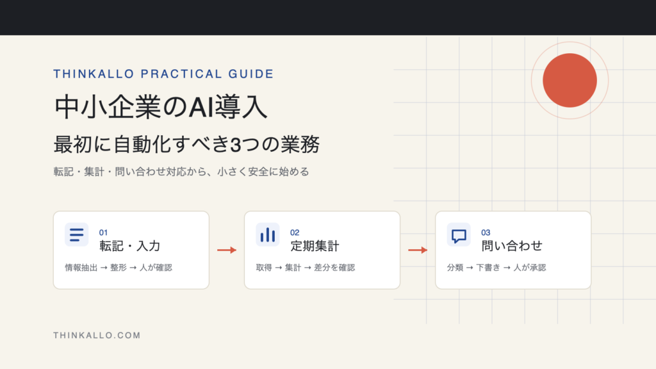Click the text 分類 → 下書き → 人が承認
Viewport: 656px width, 369px height.
496,268
